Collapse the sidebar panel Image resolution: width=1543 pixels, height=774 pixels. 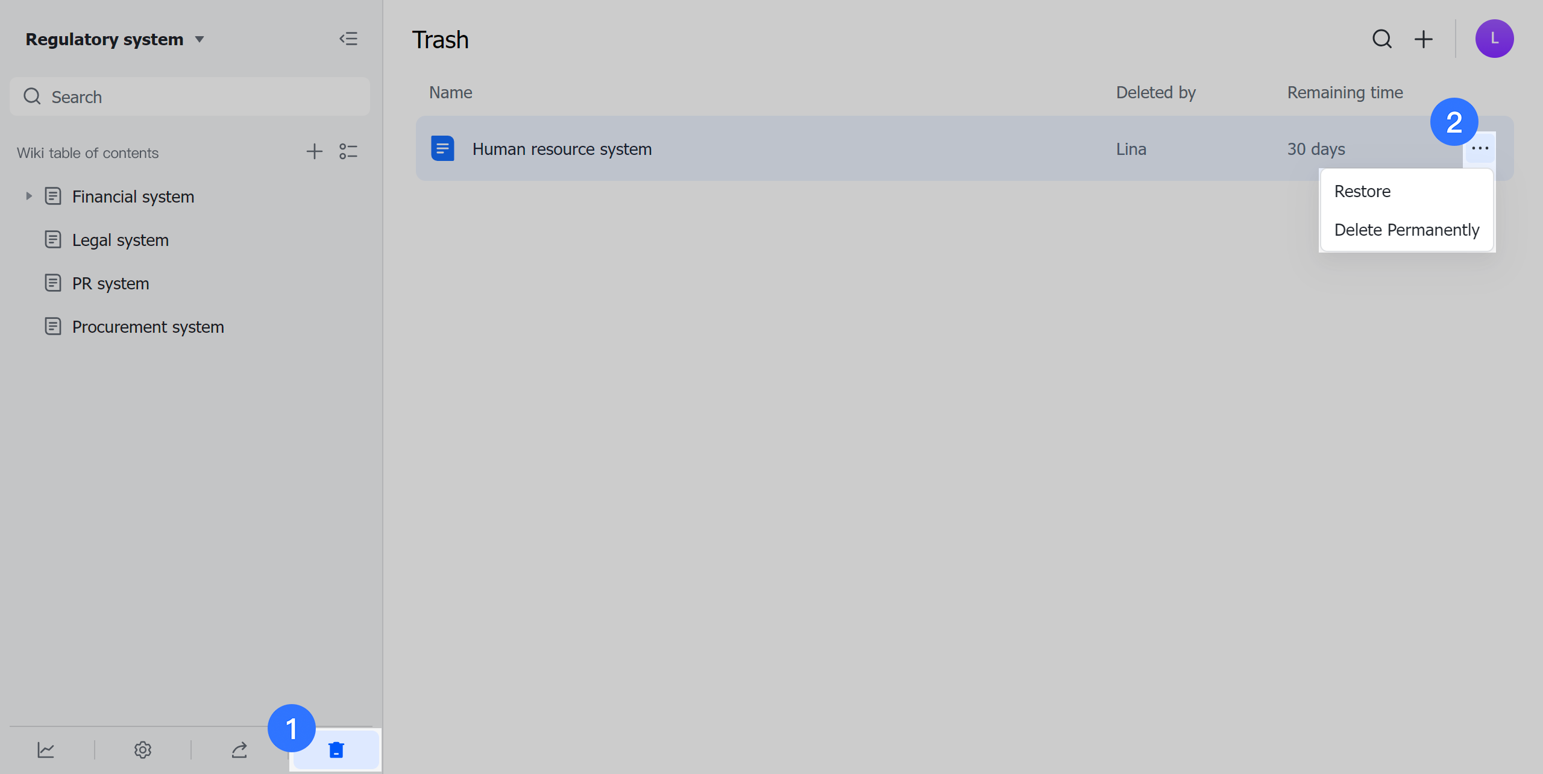[x=348, y=39]
